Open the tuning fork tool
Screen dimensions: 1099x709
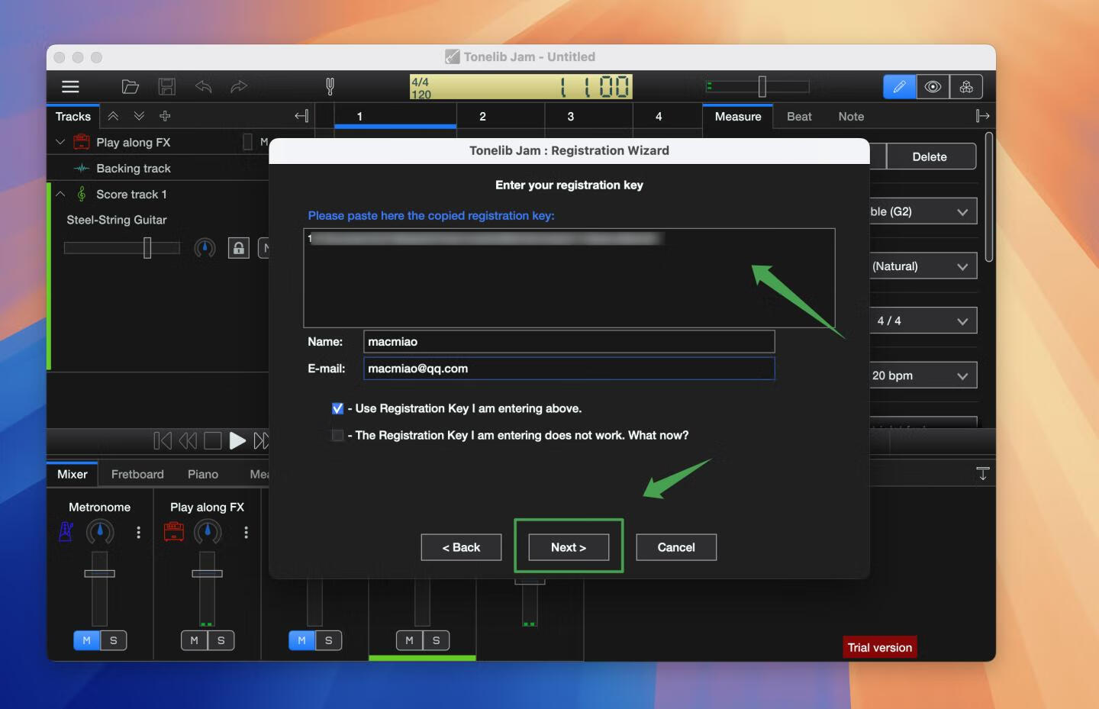point(330,86)
